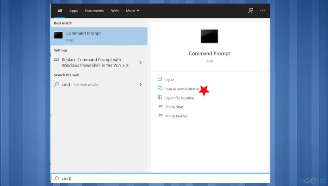328x186 pixels.
Task: Click the large Command Prompt preview icon
Action: pos(210,36)
